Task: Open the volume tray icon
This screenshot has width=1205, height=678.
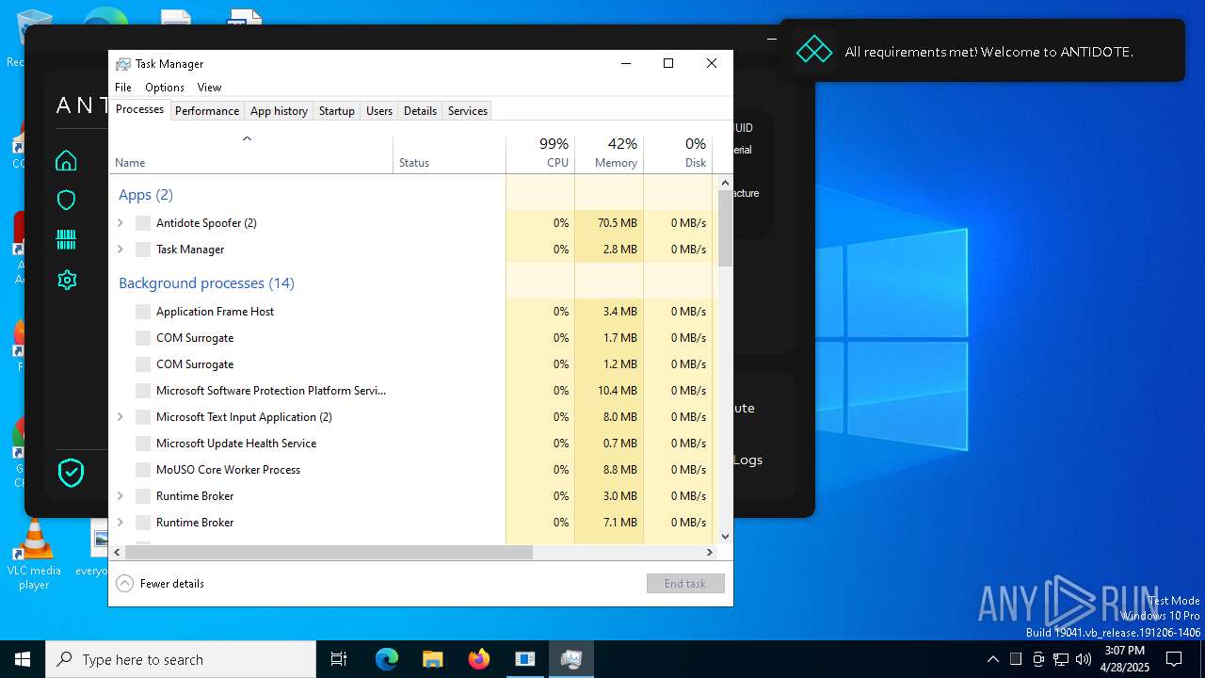Action: [x=1084, y=659]
